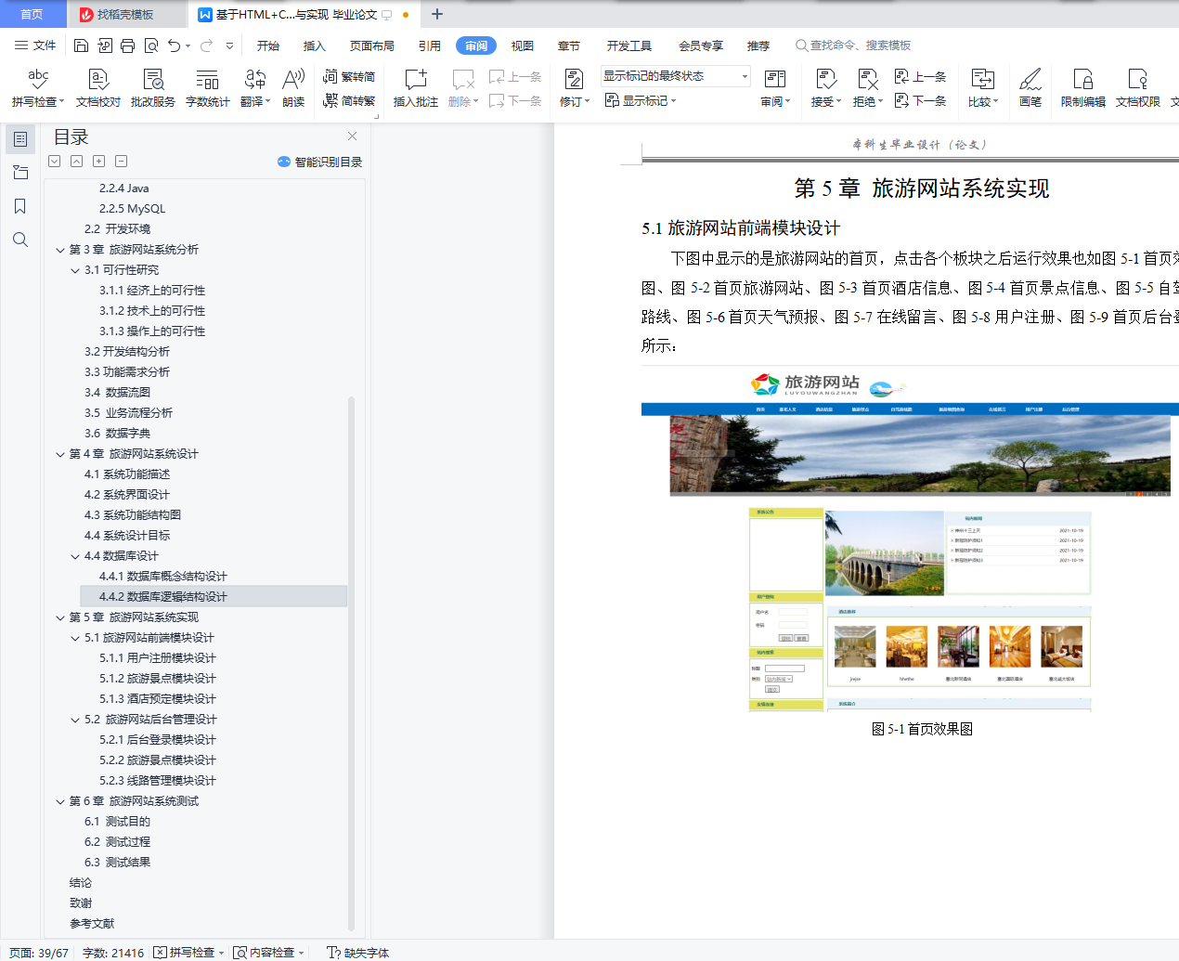Open the outline panel sidebar icon
The image size is (1179, 961).
20,139
